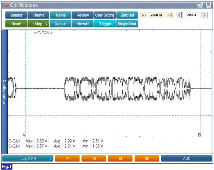Click ViewAll to show whole waveform

pyautogui.click(x=83, y=24)
